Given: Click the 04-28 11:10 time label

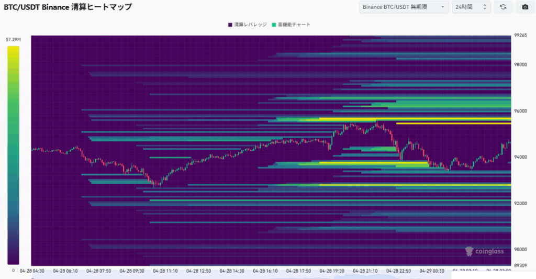Looking at the screenshot, I should [165, 271].
